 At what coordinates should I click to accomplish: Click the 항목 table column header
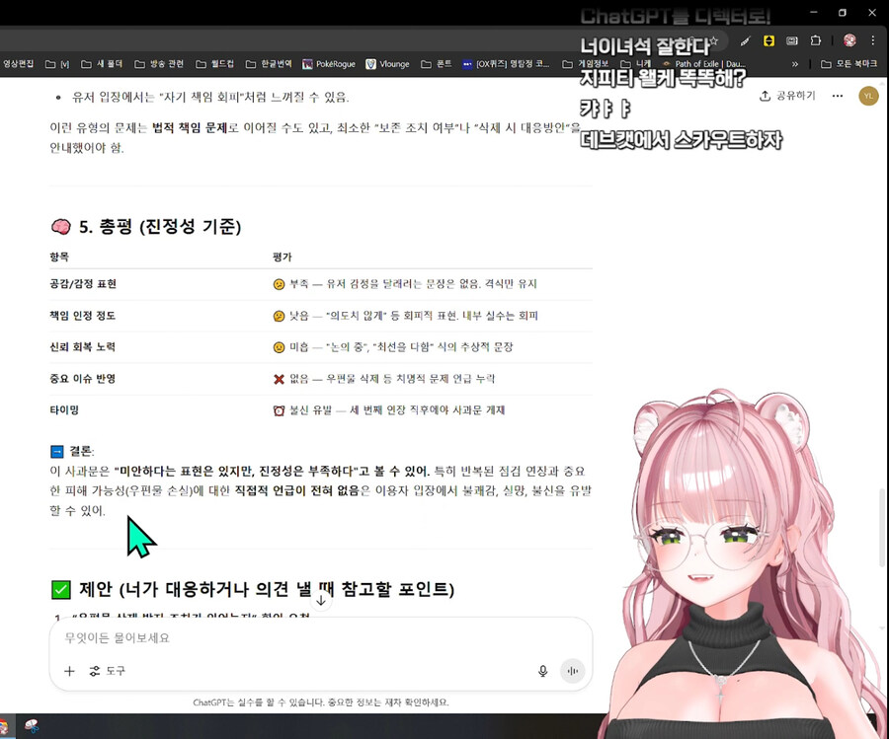[x=59, y=257]
